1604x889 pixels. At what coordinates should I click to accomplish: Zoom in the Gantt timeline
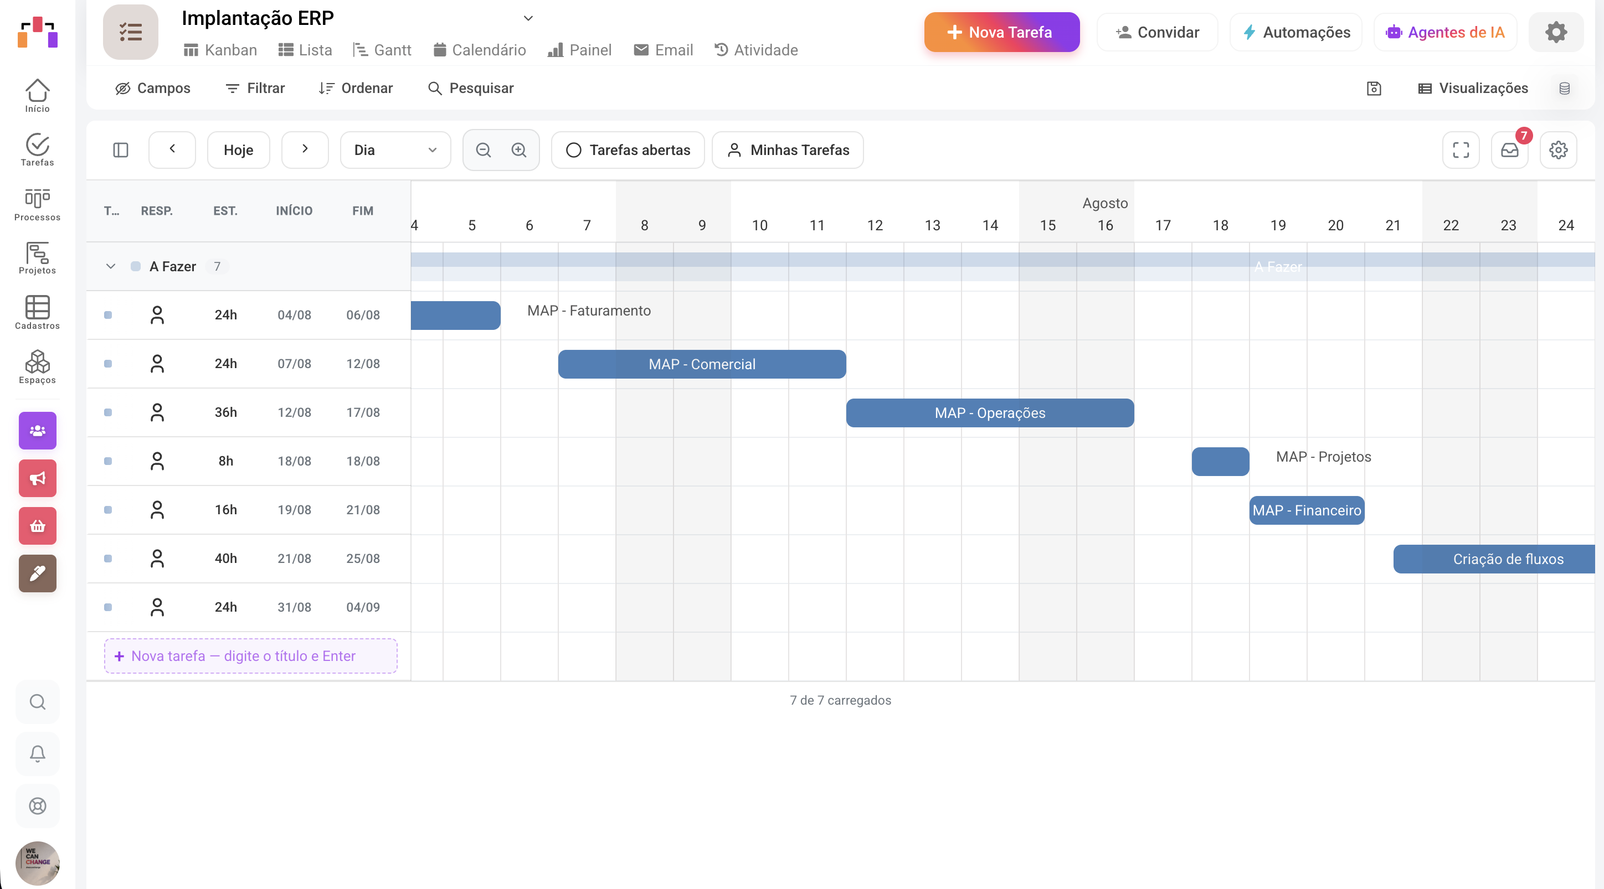(x=518, y=150)
